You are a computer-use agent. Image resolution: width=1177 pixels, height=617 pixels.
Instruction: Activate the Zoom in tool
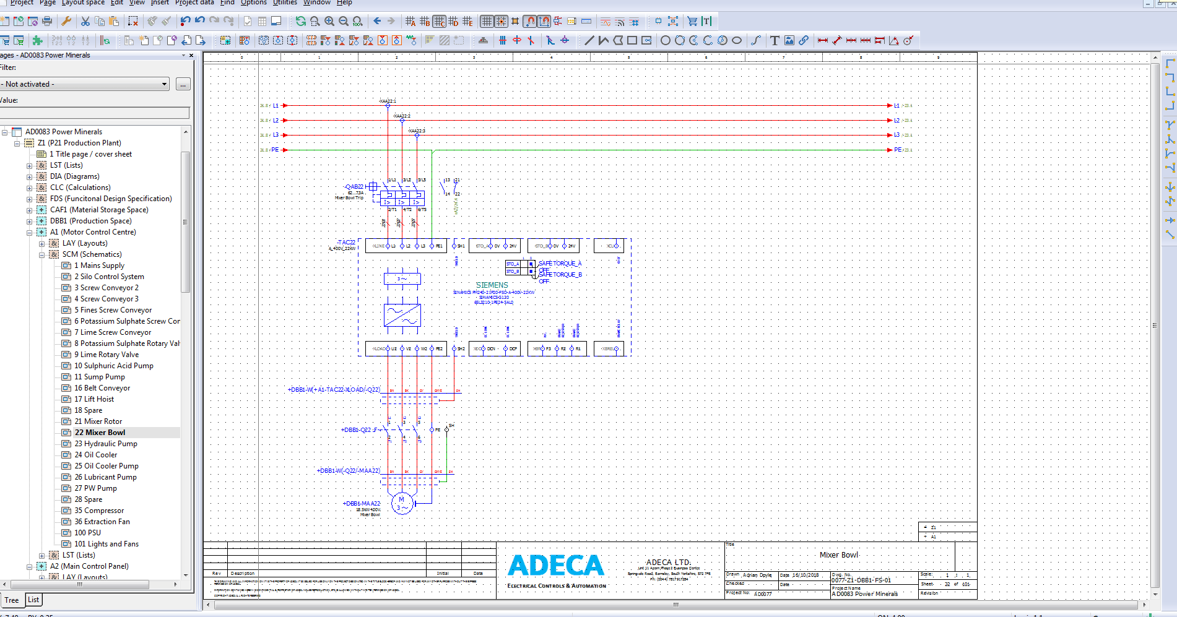[x=328, y=20]
